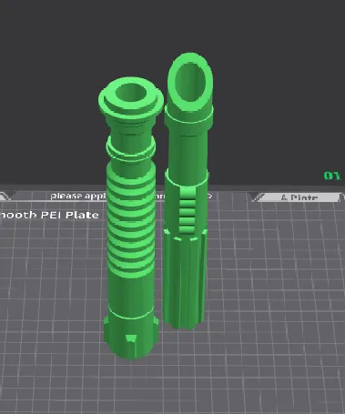Click the 'please apply' notice on plate
This screenshot has width=345, height=414.
coord(78,196)
